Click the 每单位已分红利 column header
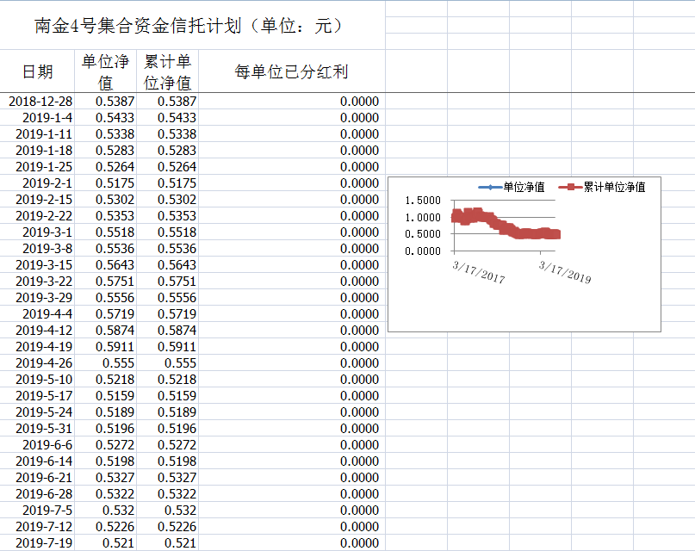The image size is (695, 551). pos(292,71)
